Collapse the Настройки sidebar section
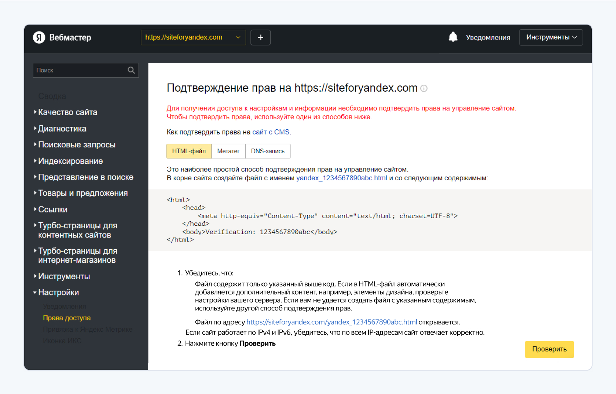The width and height of the screenshot is (616, 394). coord(58,292)
